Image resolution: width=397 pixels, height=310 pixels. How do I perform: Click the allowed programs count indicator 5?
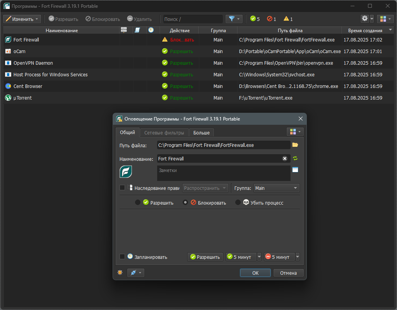point(255,19)
